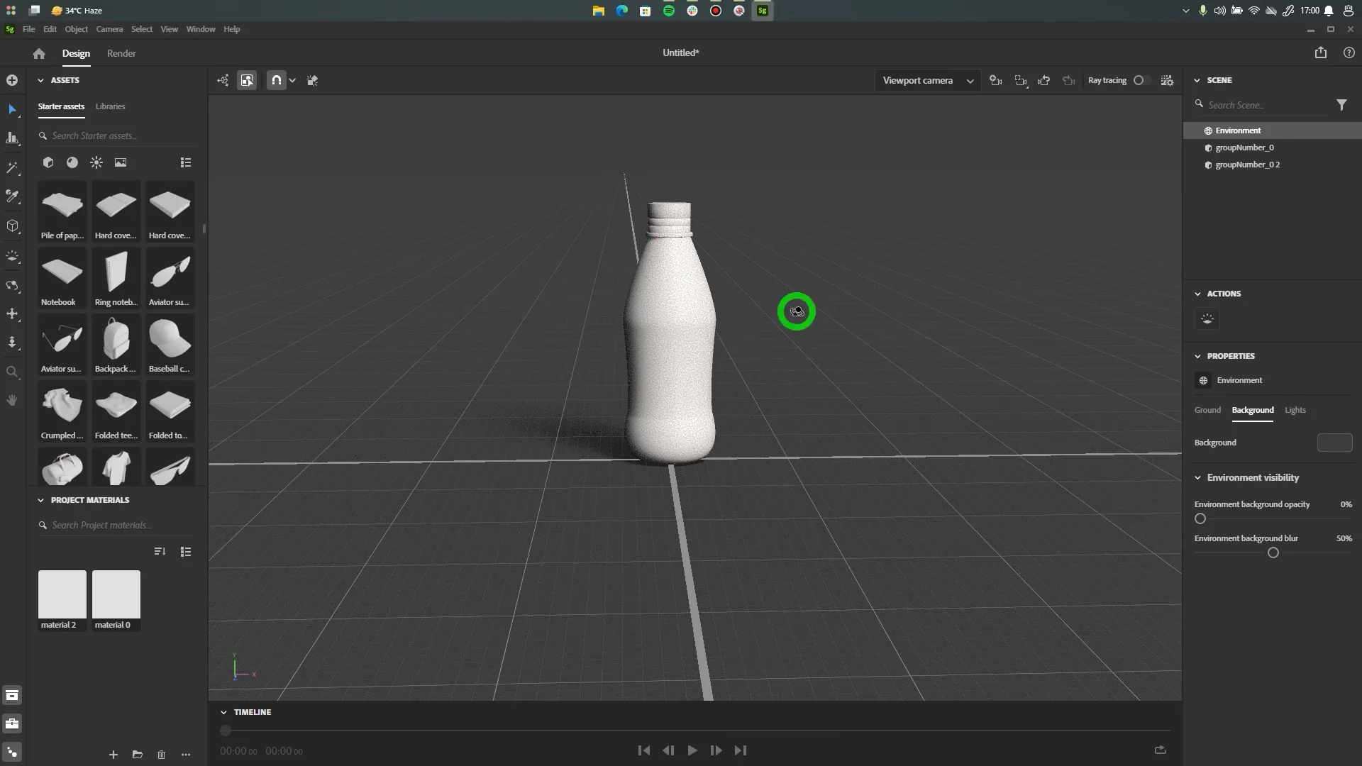Screen dimensions: 1362x766
Task: Open the Viewport camera dropdown
Action: [927, 81]
